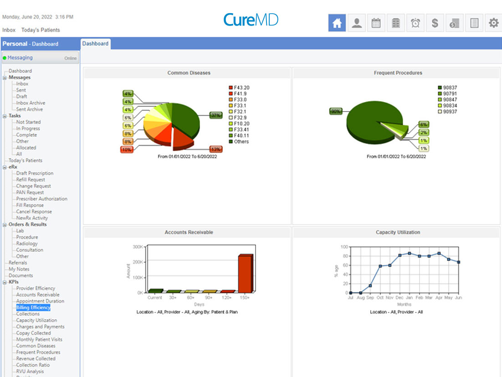Show In Progress tasks
502x377 pixels.
tap(28, 128)
